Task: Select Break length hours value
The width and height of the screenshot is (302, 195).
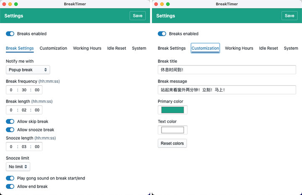Action: tap(11, 110)
